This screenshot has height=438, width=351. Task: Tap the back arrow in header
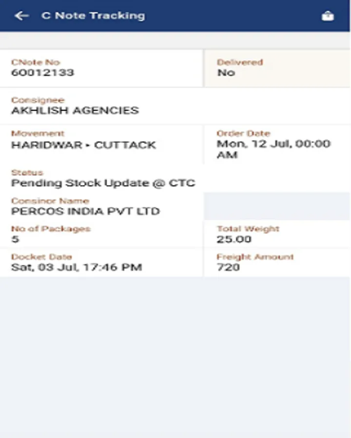(x=21, y=16)
